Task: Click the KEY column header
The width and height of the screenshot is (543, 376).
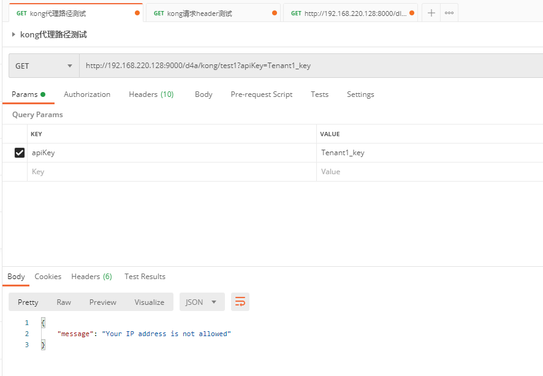Action: (36, 134)
